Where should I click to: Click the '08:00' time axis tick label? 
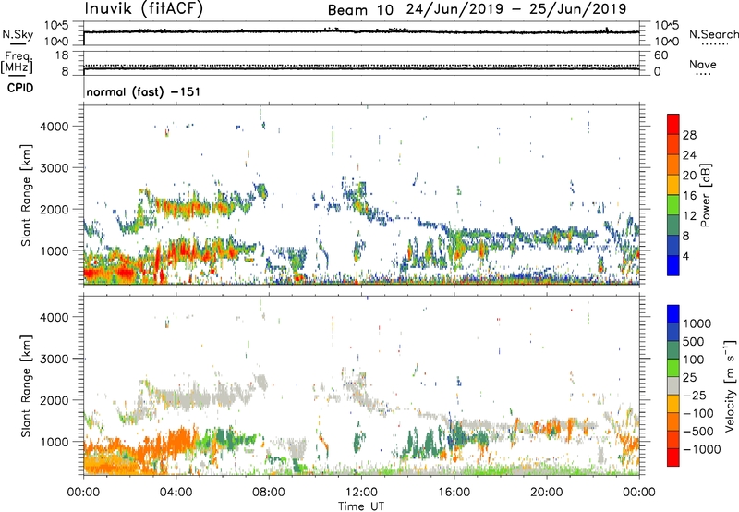pyautogui.click(x=268, y=493)
